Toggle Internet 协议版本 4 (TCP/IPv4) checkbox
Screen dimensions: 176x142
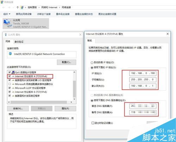tap(10, 76)
